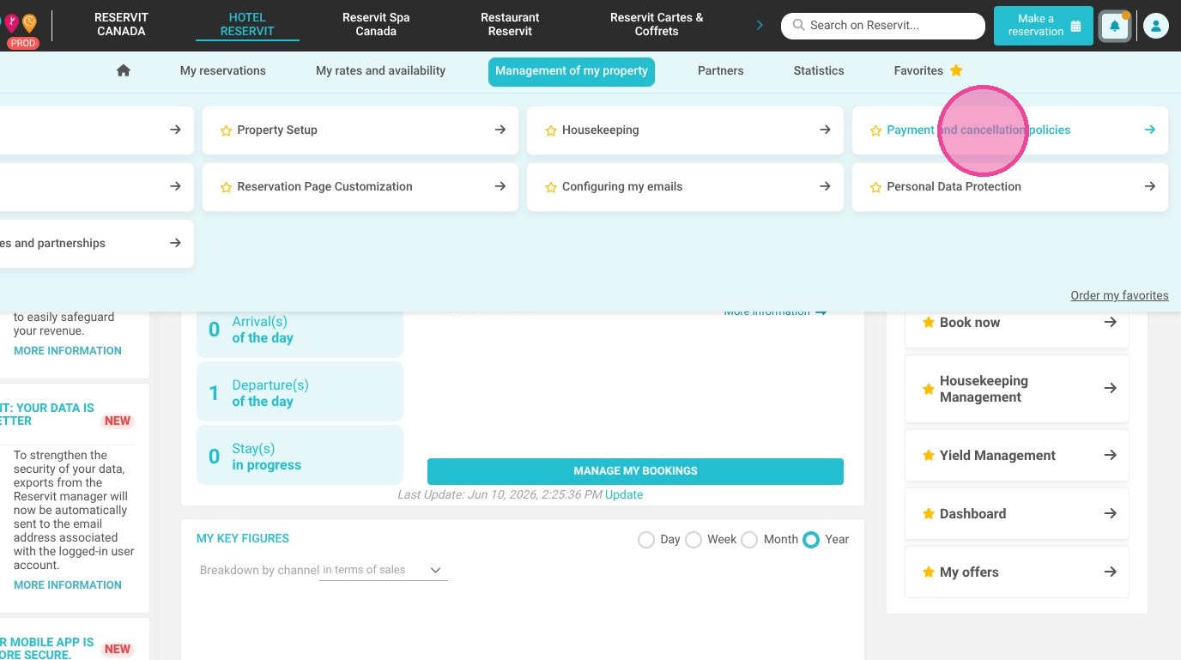Switch to Reservit Spa Canada property

[x=376, y=24]
